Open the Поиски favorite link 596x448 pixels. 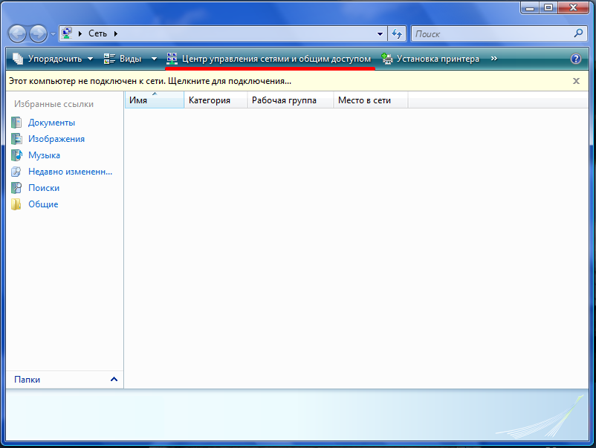coord(44,188)
